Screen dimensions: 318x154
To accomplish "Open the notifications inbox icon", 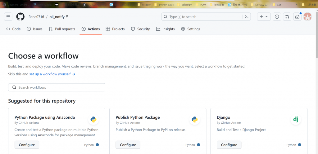I will (297, 17).
